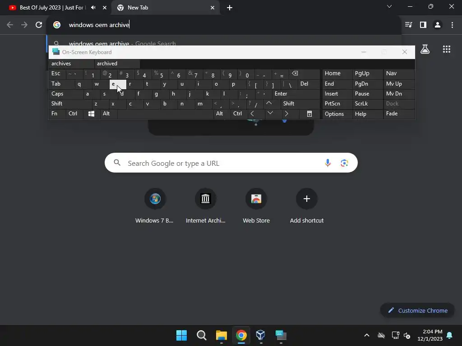The image size is (462, 346).
Task: Close the Best Of July 2023 tab
Action: (x=105, y=8)
